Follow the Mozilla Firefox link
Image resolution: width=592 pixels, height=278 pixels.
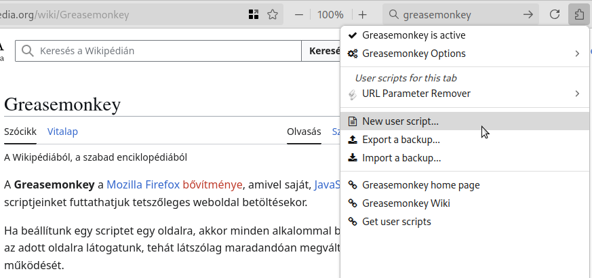[143, 184]
